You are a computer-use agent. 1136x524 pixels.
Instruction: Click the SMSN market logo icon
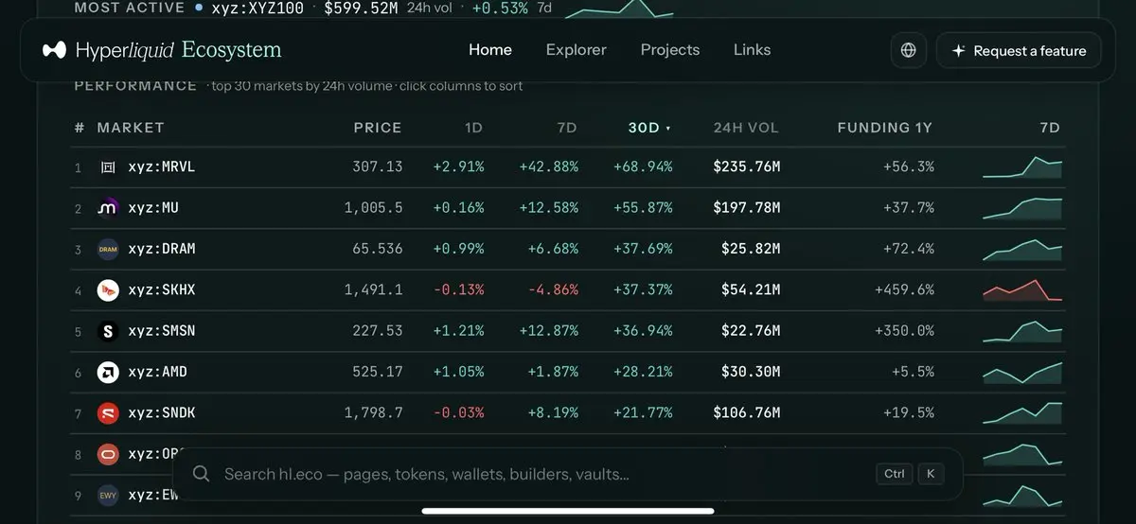click(x=108, y=331)
